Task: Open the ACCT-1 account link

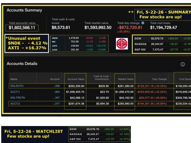Action: tap(15, 92)
